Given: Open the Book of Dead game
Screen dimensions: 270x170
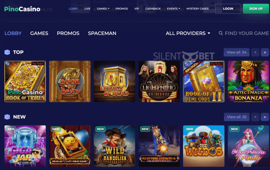Looking at the screenshot, I should click(x=70, y=81).
